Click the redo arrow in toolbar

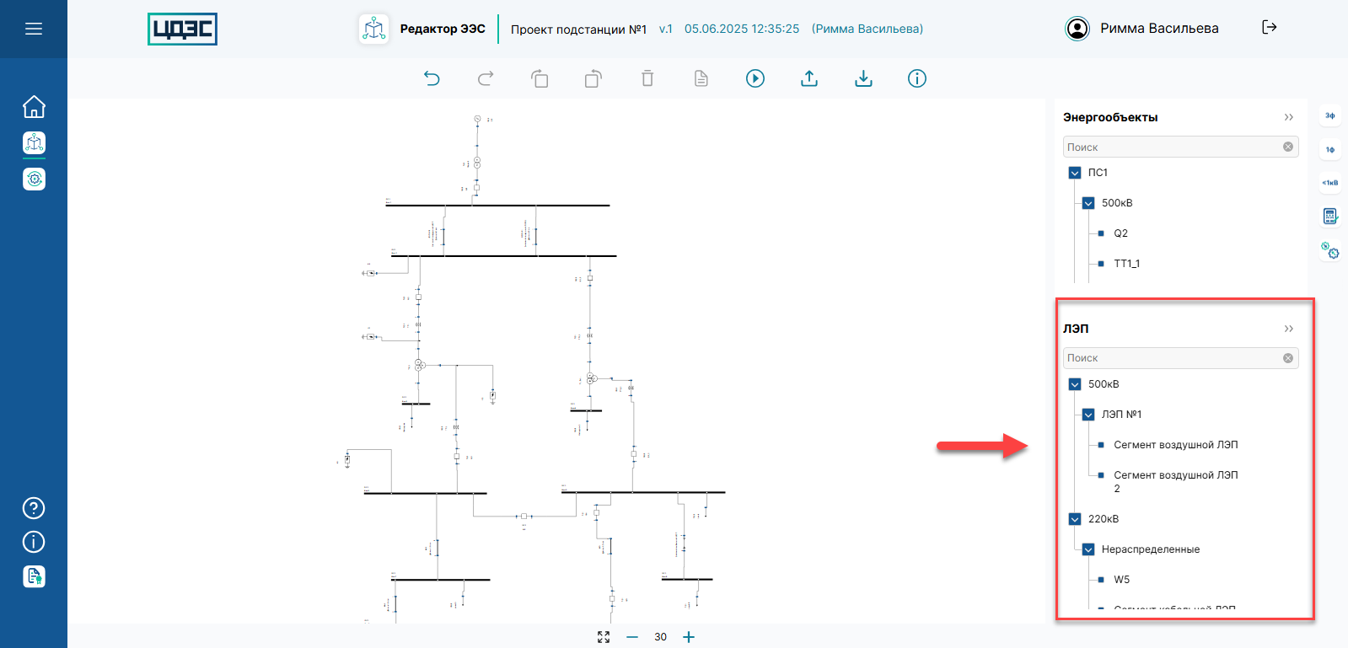486,78
